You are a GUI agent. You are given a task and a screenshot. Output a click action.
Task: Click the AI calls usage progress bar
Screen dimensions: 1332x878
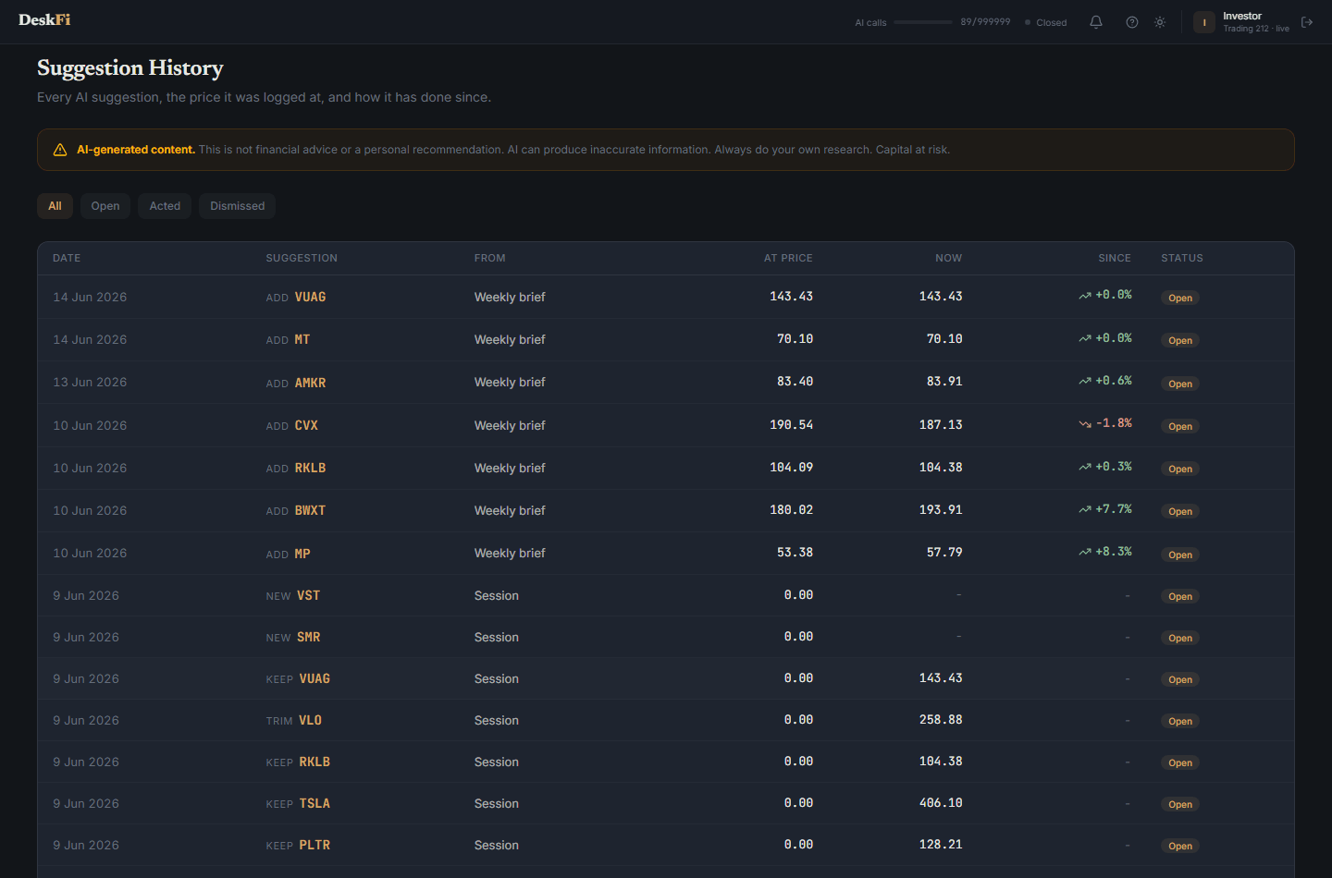click(x=923, y=22)
